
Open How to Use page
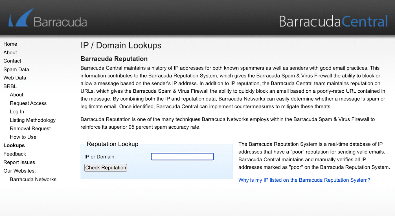(23, 137)
